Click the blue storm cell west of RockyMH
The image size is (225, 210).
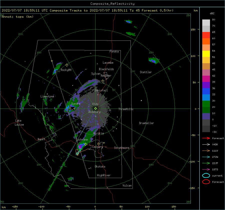click(55, 71)
